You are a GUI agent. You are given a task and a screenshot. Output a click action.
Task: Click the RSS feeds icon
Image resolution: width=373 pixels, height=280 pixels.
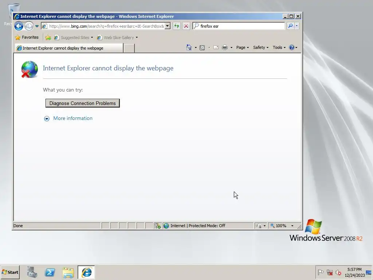pos(202,48)
